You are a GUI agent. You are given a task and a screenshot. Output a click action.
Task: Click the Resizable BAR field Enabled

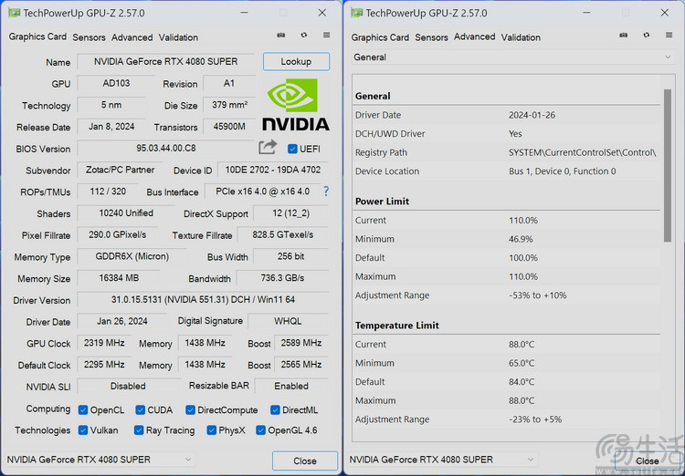(x=291, y=386)
